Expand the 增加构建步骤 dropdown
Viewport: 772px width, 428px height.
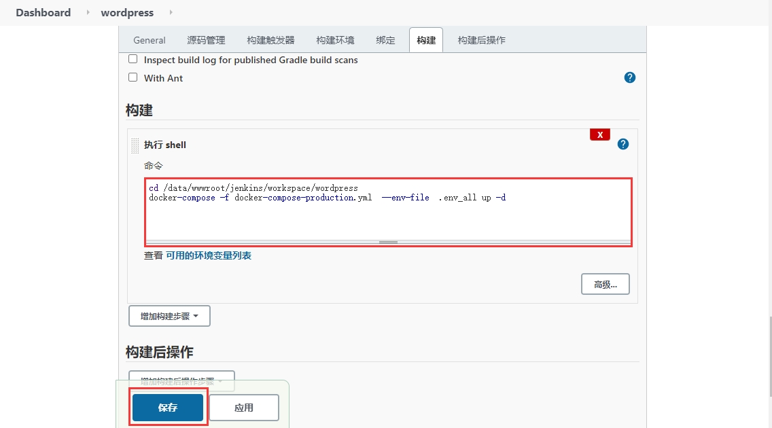pos(169,316)
